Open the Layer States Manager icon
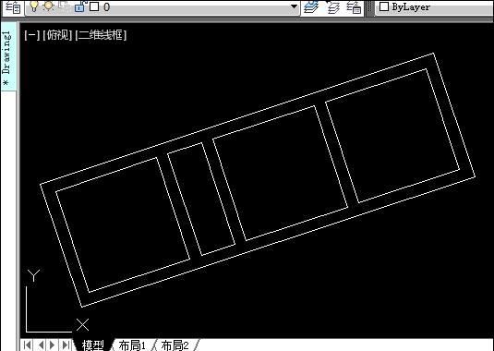The width and height of the screenshot is (494, 351). point(354,7)
